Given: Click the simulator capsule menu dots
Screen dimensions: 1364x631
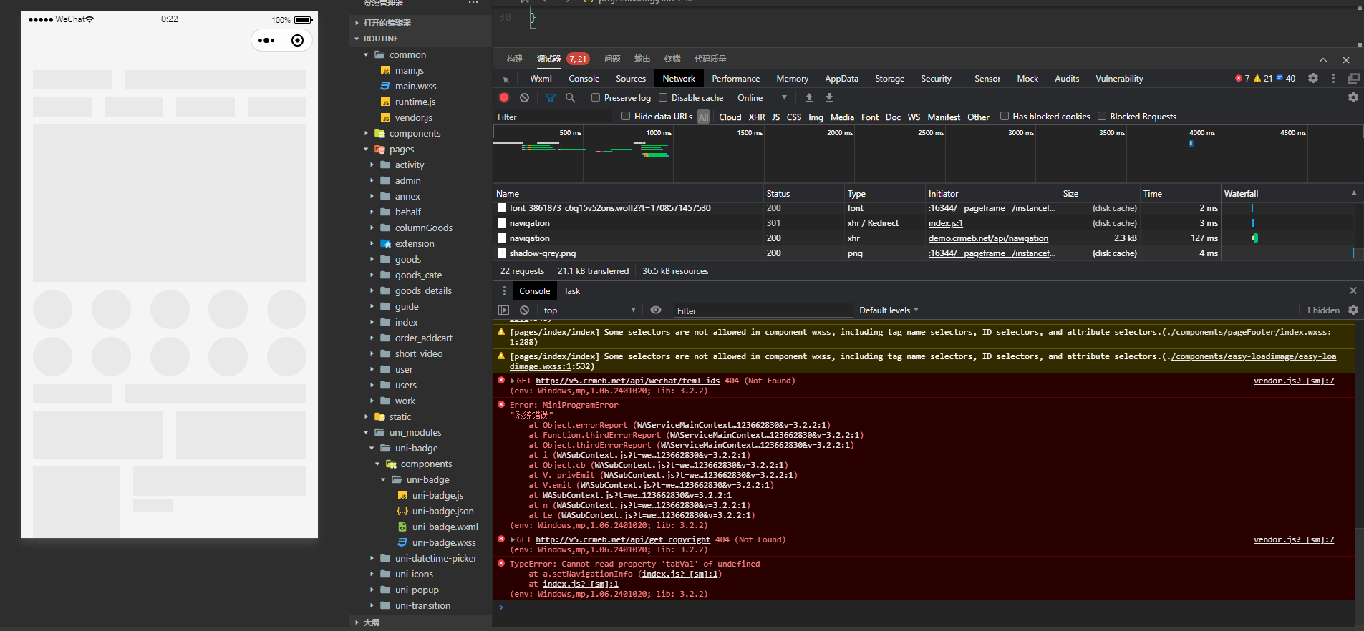Looking at the screenshot, I should point(266,41).
